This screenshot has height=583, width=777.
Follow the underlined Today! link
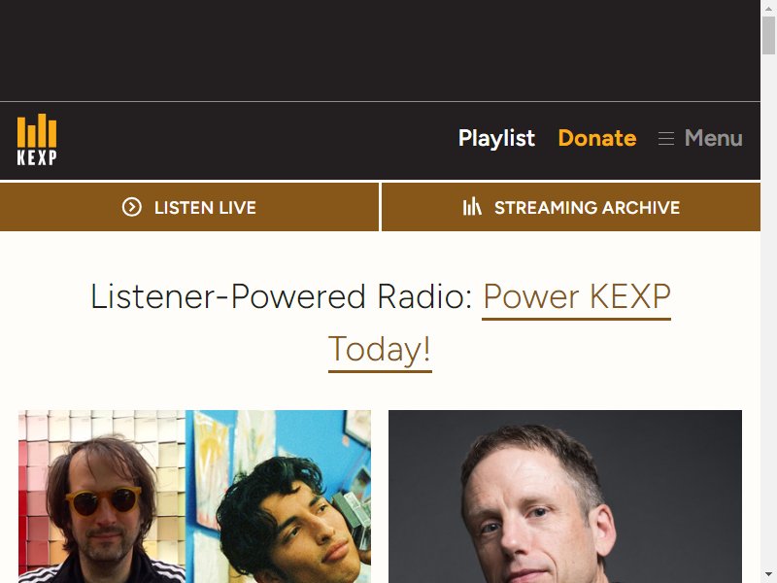pos(380,350)
